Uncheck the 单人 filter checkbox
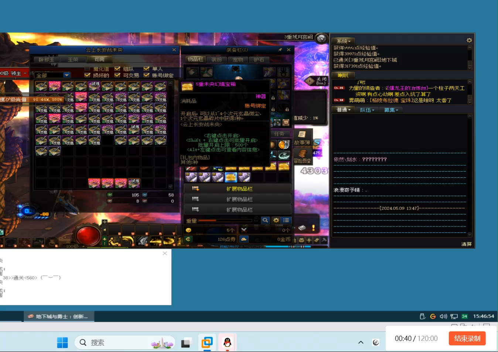The width and height of the screenshot is (498, 352). point(146,69)
